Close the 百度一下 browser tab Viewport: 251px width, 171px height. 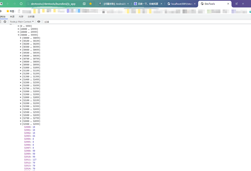tap(162, 4)
